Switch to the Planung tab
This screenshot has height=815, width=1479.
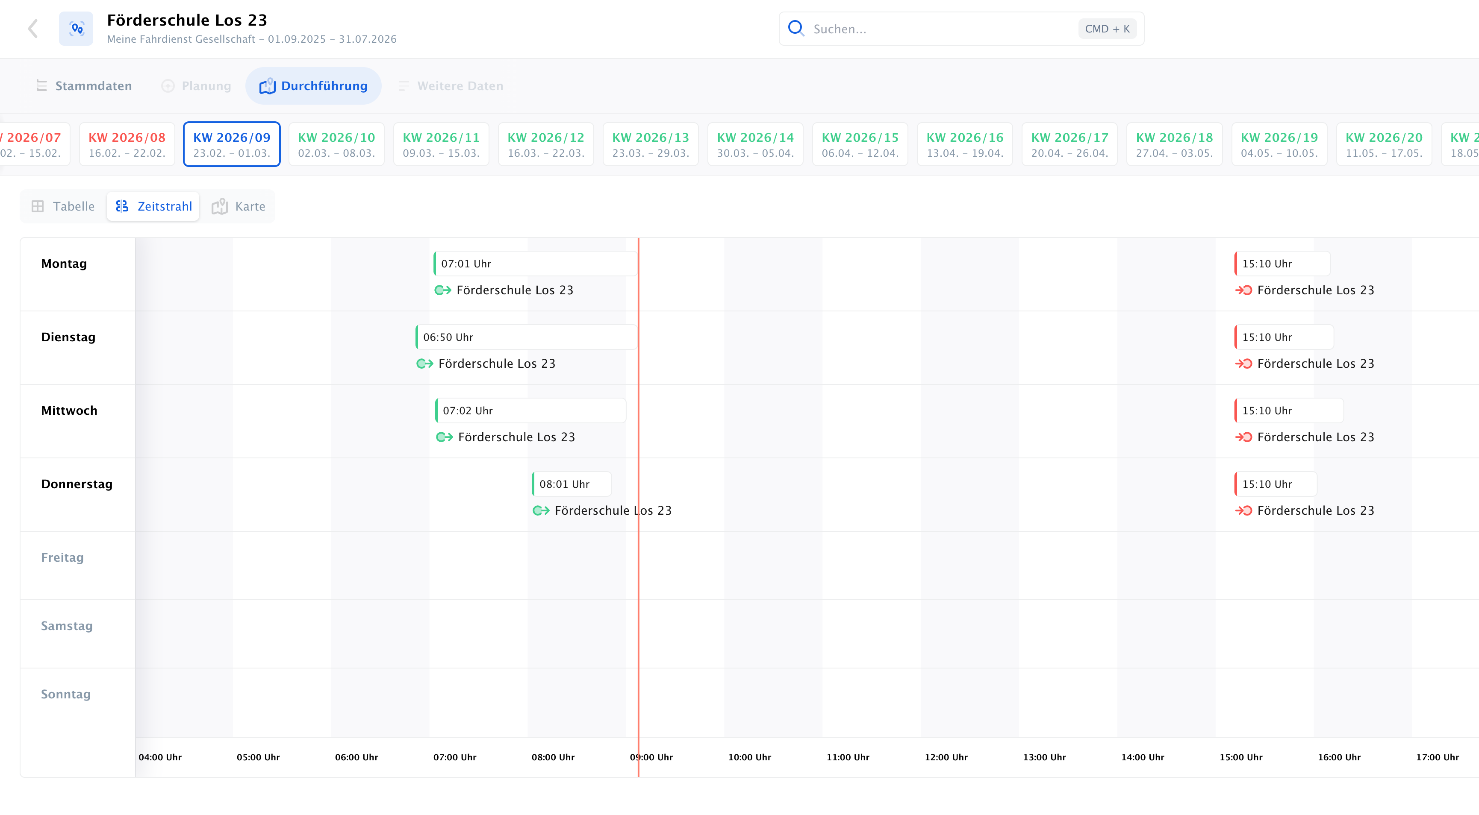[196, 86]
